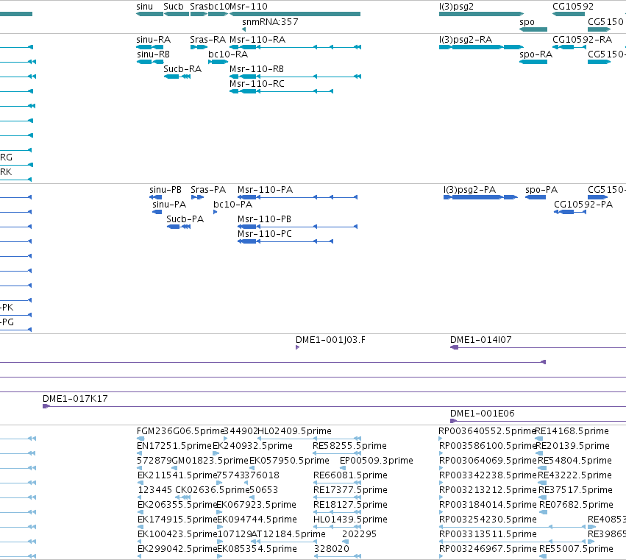
Task: Click the sinu-PA protein label
Action: [x=169, y=205]
